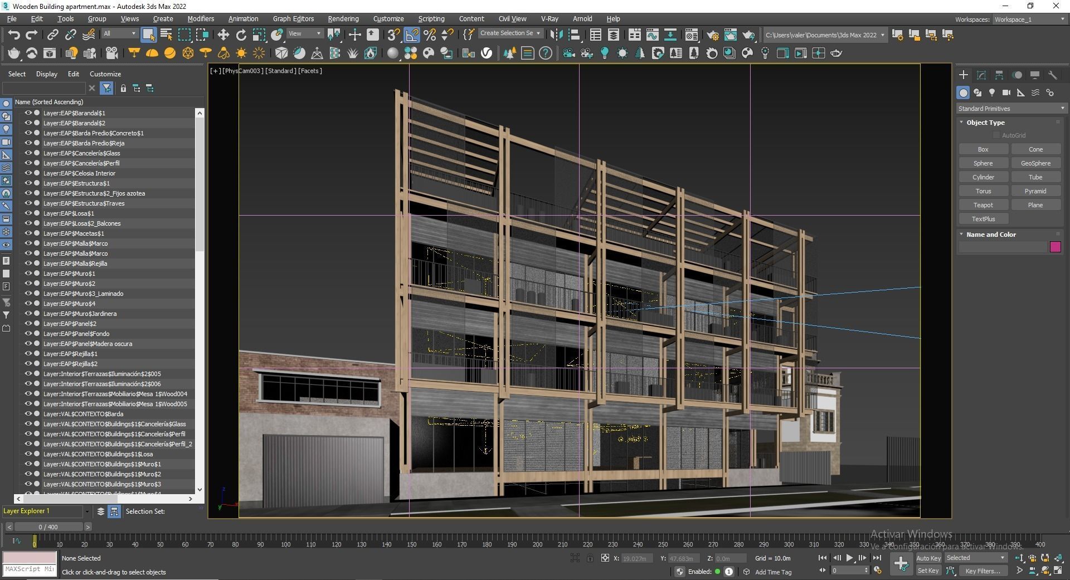Click the lock icon in Scene Explorer
The width and height of the screenshot is (1070, 580).
coord(123,88)
